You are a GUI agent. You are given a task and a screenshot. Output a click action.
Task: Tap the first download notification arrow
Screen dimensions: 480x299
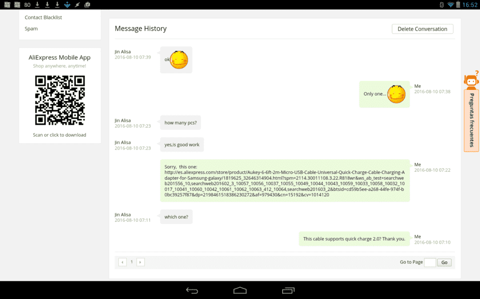[37, 5]
